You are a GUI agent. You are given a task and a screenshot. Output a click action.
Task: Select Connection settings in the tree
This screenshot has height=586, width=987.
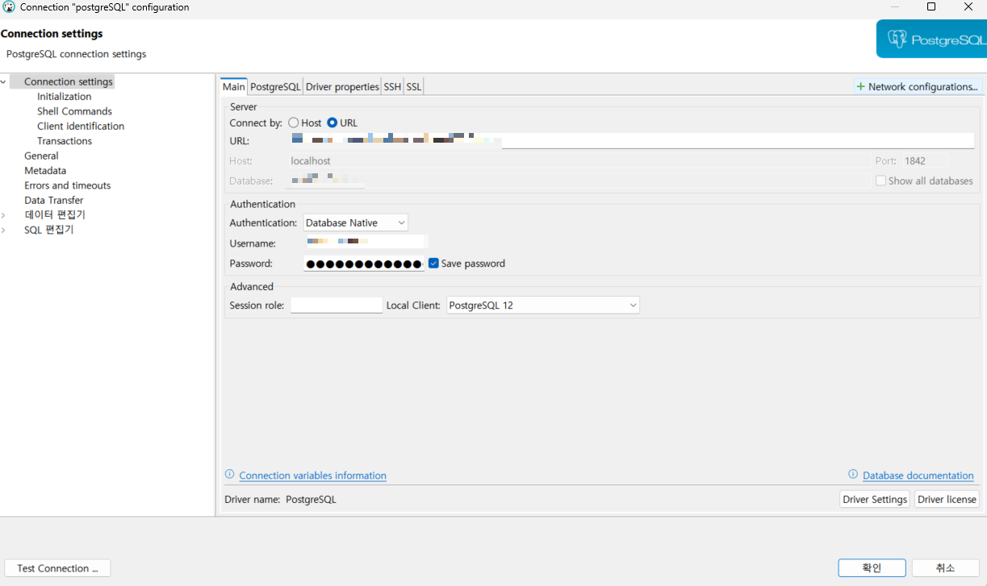69,81
